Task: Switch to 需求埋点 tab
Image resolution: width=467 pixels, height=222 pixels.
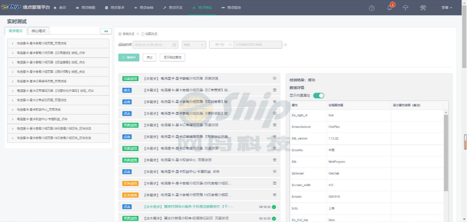Action: (16, 31)
